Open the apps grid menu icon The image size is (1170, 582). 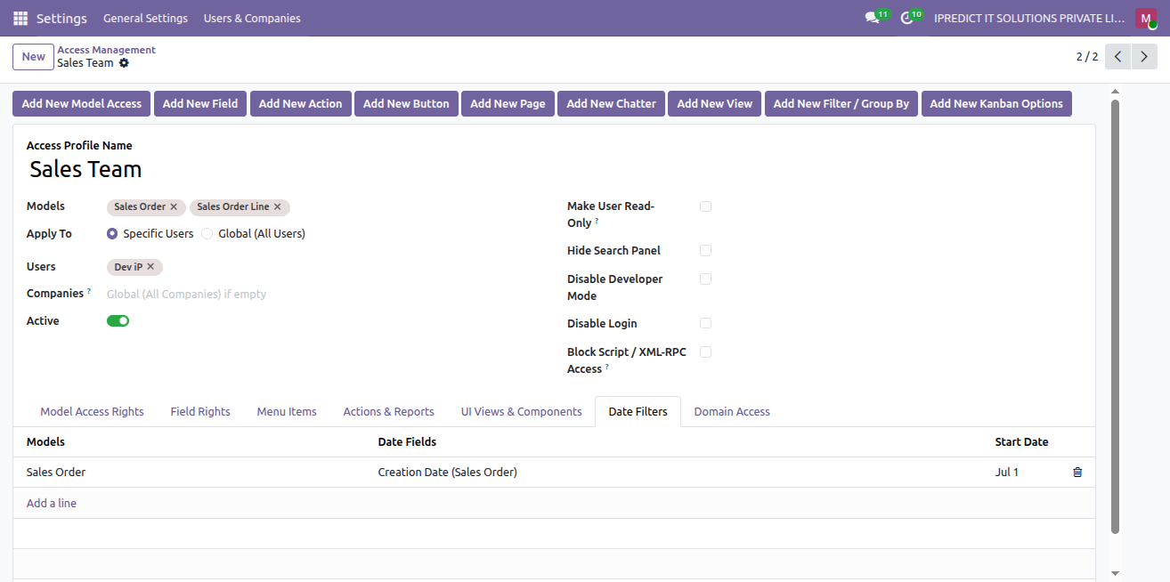[x=20, y=18]
